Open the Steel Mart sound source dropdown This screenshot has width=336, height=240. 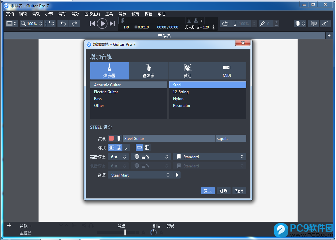point(140,175)
